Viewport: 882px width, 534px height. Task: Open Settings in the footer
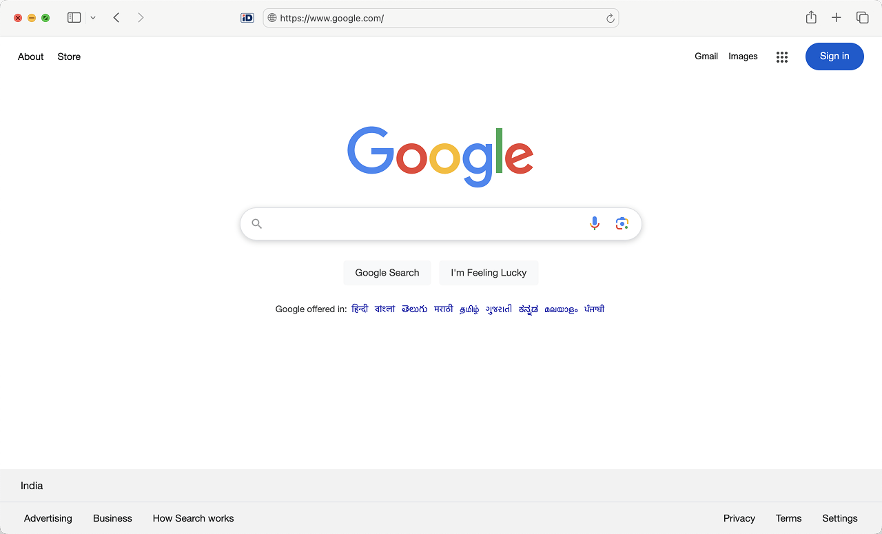click(839, 518)
